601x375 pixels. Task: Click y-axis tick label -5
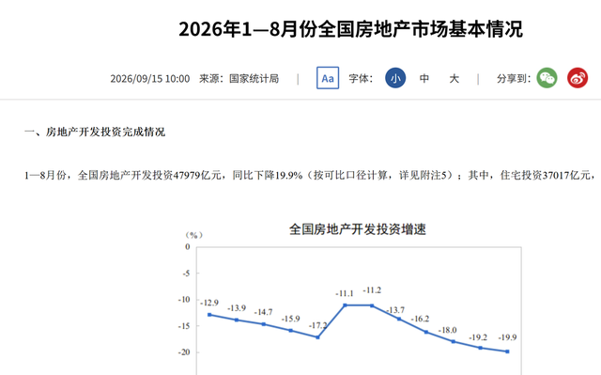(x=186, y=273)
